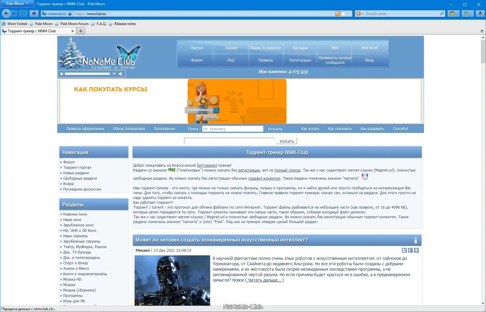Click the audio player progress slider
Image resolution: width=486 pixels, height=312 pixels.
point(87,74)
